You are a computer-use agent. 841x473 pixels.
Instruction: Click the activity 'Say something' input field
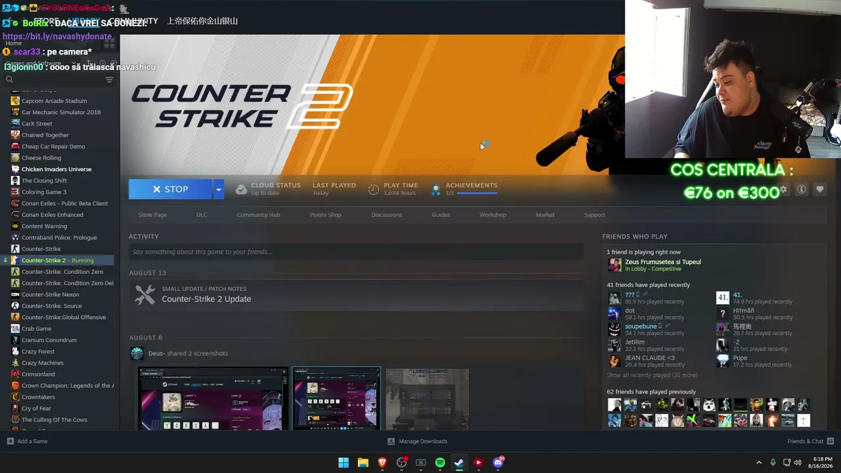(x=356, y=252)
